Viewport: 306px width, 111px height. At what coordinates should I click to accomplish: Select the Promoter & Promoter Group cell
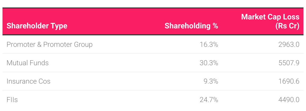tap(49, 45)
